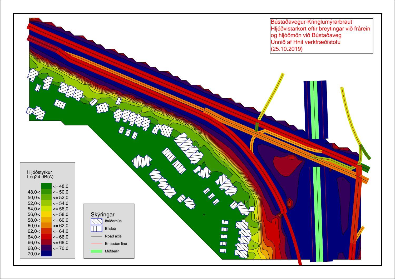Click the Íbúðarhús legend text label
Viewport: 395px width, 279px height.
tap(113, 221)
